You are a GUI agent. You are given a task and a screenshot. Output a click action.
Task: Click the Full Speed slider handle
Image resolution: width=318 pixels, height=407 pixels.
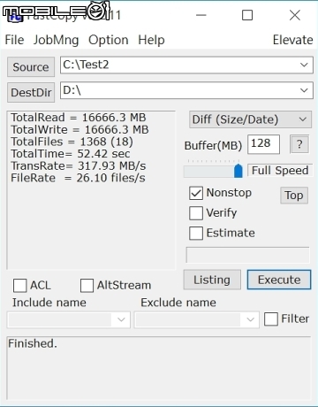coord(238,171)
